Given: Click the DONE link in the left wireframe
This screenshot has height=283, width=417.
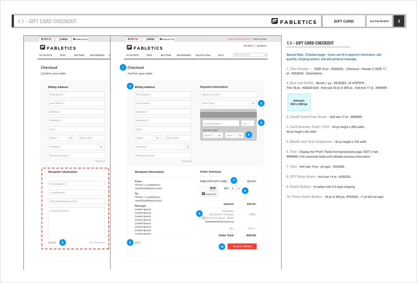Looking at the screenshot, I should pyautogui.click(x=52, y=243).
